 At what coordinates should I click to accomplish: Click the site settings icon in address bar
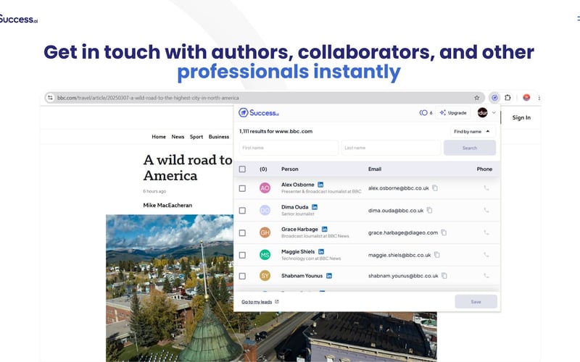[x=50, y=98]
